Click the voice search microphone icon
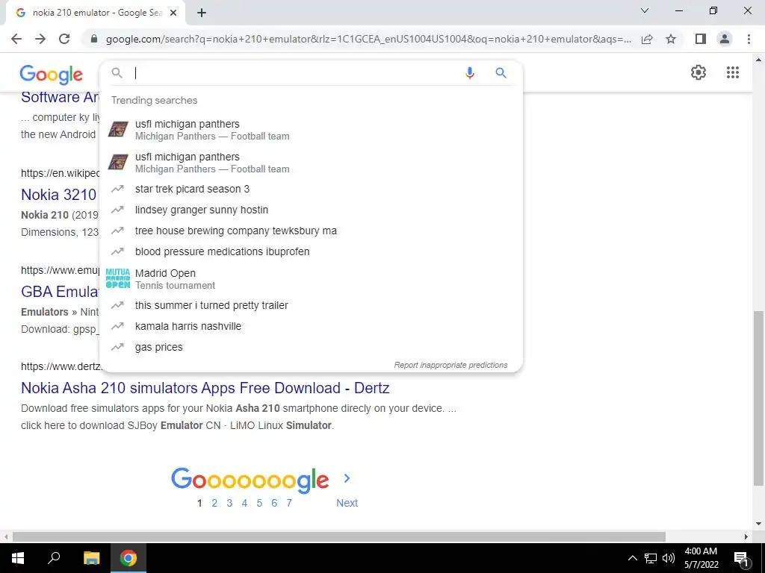Image resolution: width=765 pixels, height=573 pixels. point(469,73)
